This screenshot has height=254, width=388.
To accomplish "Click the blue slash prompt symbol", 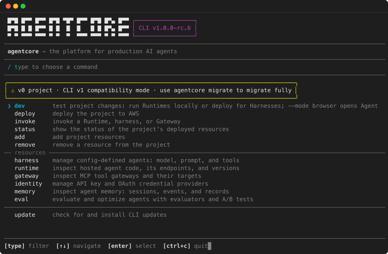I will [9, 67].
